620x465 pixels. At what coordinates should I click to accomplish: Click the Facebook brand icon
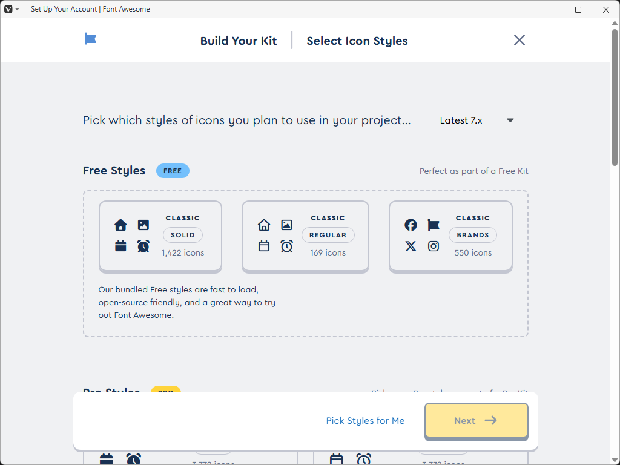coord(411,225)
